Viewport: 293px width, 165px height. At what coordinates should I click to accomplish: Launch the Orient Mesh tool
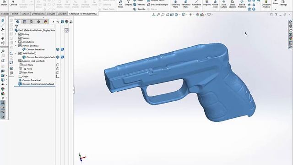(215, 4)
